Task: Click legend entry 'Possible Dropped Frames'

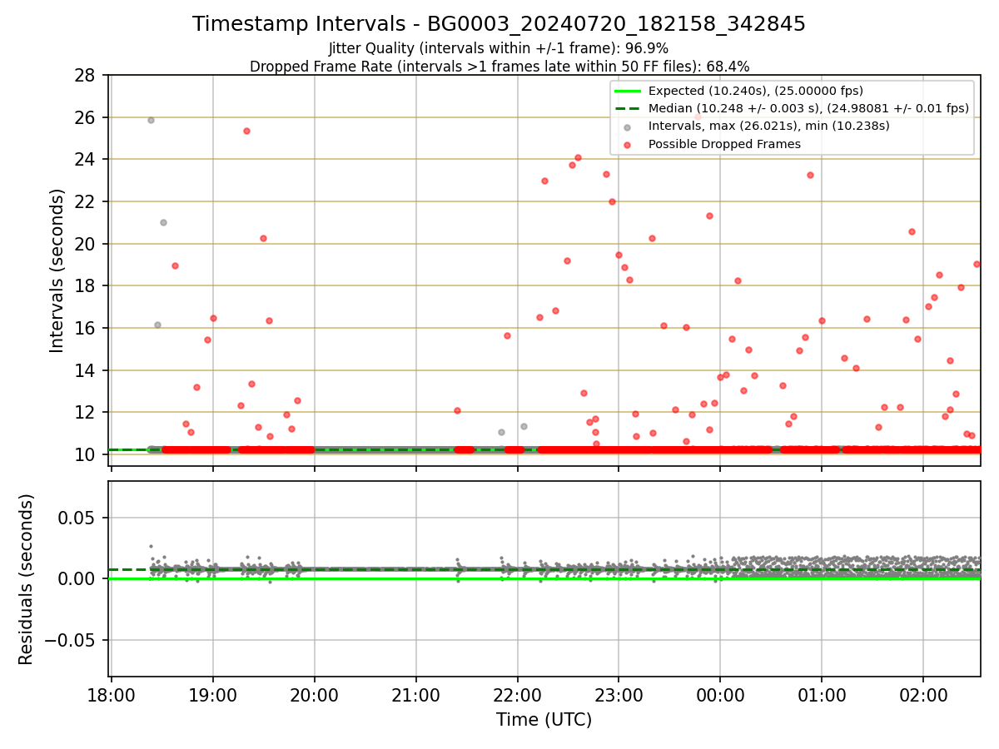Action: (x=724, y=144)
